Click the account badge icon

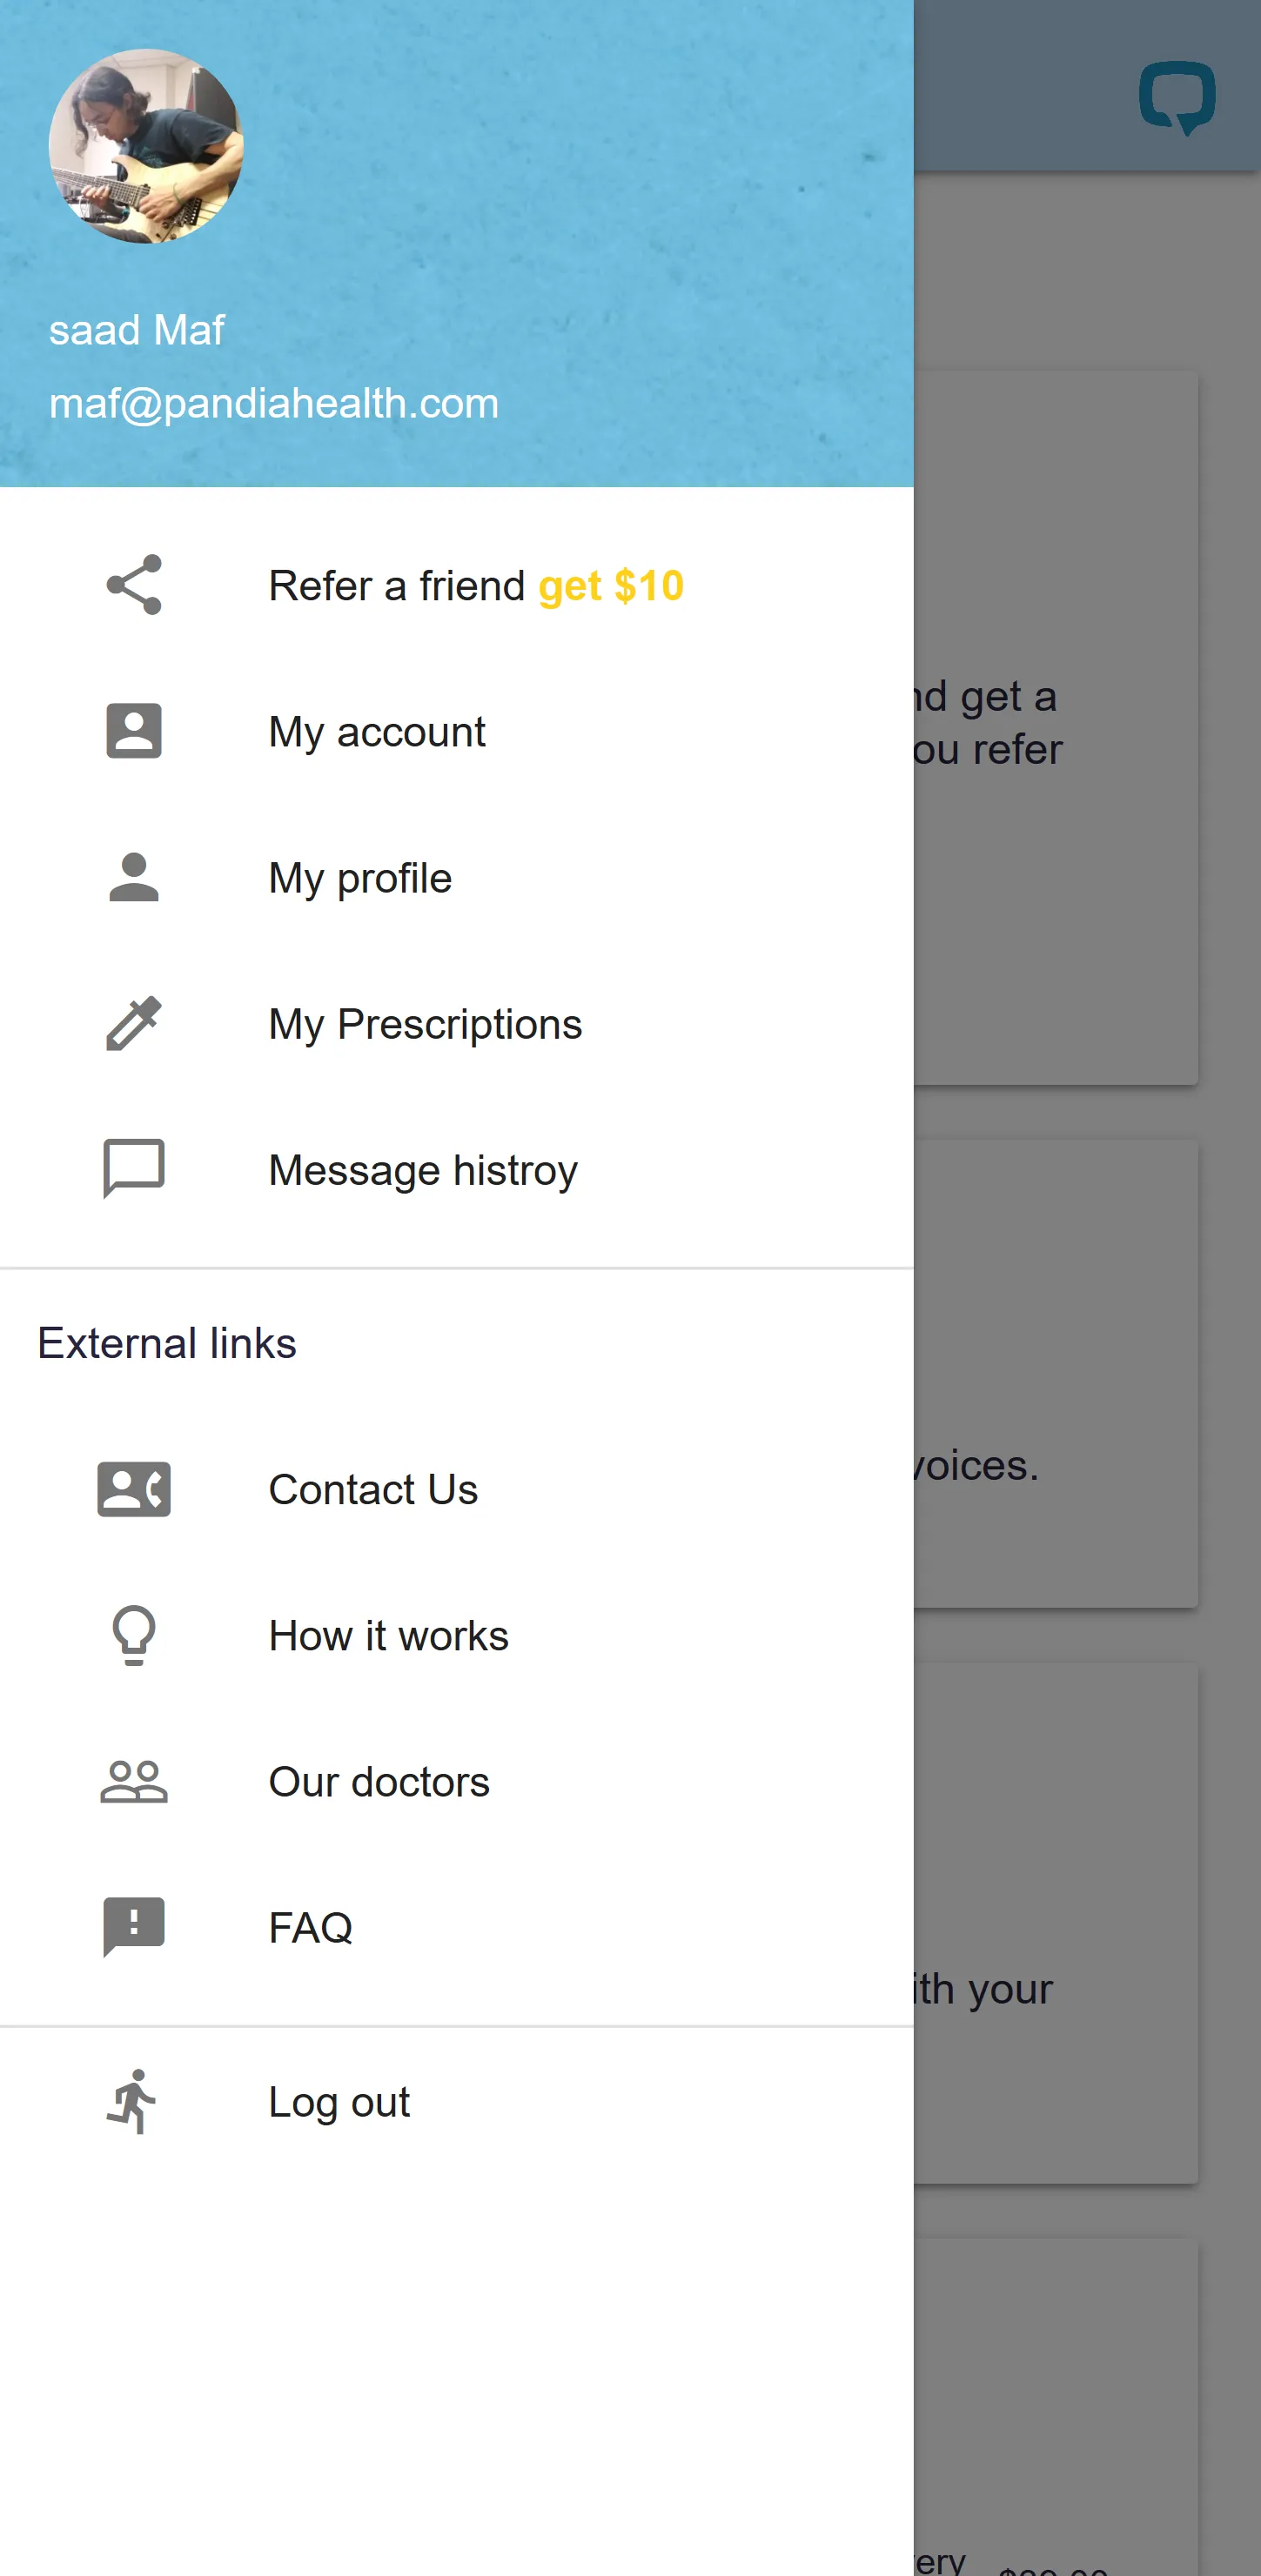(x=134, y=731)
